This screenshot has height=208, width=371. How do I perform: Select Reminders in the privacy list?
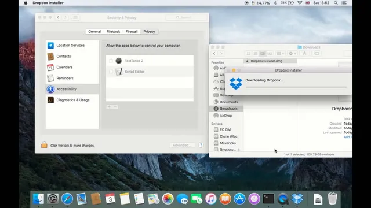point(72,78)
